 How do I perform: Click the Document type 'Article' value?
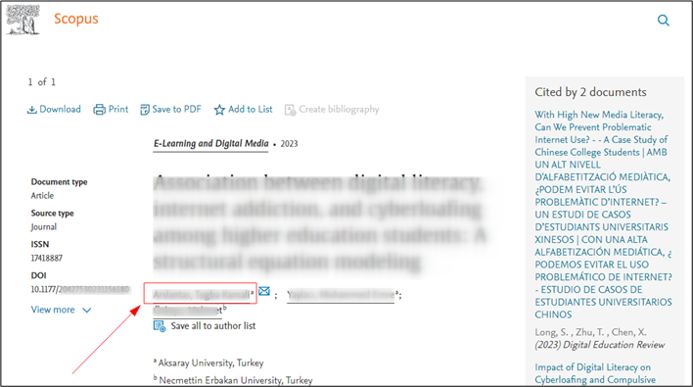coord(42,196)
